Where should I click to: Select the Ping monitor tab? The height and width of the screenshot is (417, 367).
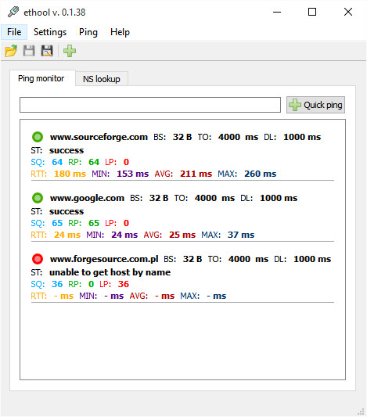click(41, 78)
